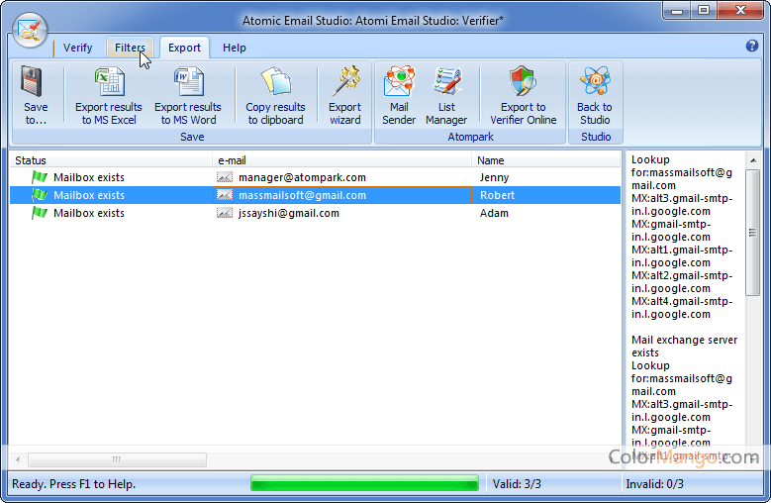
Task: Select the manager@atompark.com row
Action: click(x=302, y=177)
